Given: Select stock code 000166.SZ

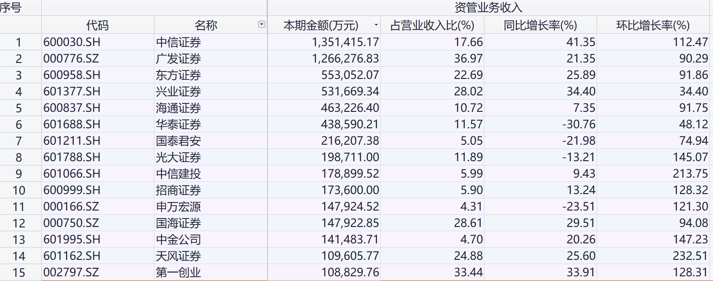Looking at the screenshot, I should coord(98,207).
